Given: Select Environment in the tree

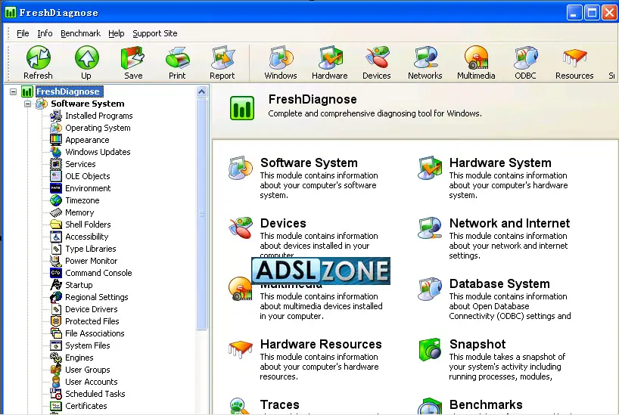Looking at the screenshot, I should (88, 188).
